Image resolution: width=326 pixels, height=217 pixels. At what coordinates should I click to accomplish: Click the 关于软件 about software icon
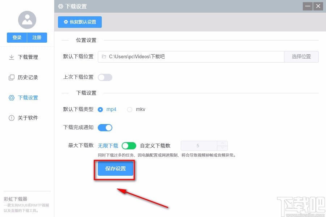click(11, 118)
